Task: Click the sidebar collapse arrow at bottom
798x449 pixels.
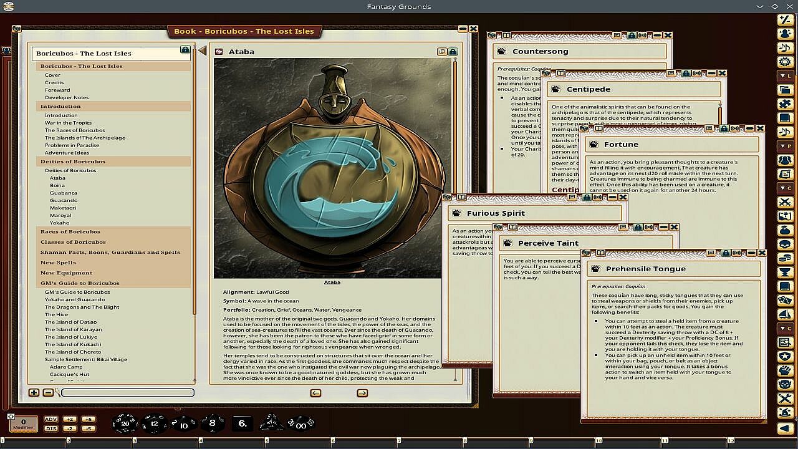Action: click(786, 428)
